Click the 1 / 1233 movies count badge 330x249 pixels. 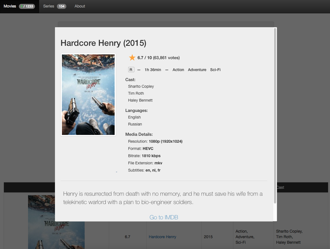point(27,6)
